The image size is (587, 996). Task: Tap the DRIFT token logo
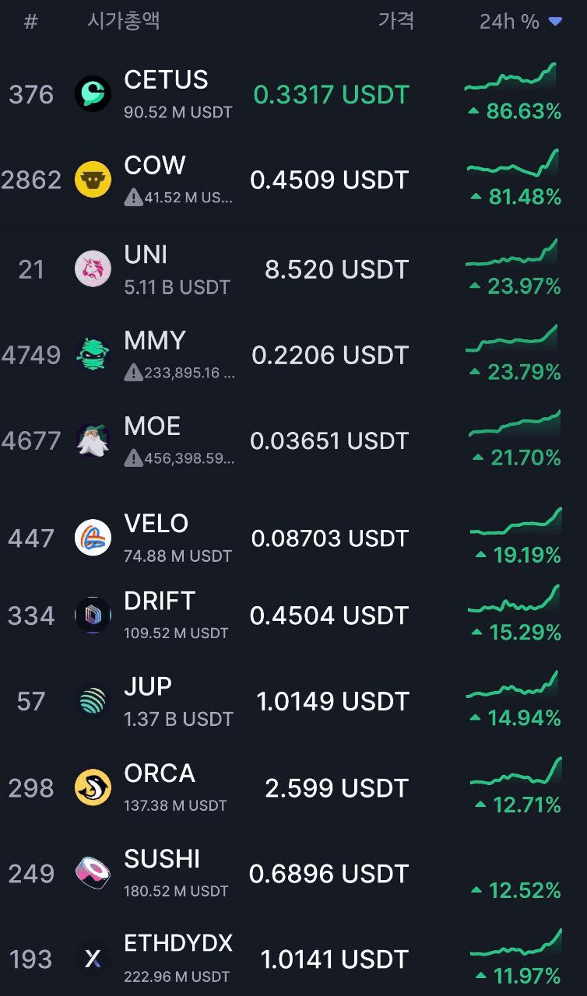93,615
